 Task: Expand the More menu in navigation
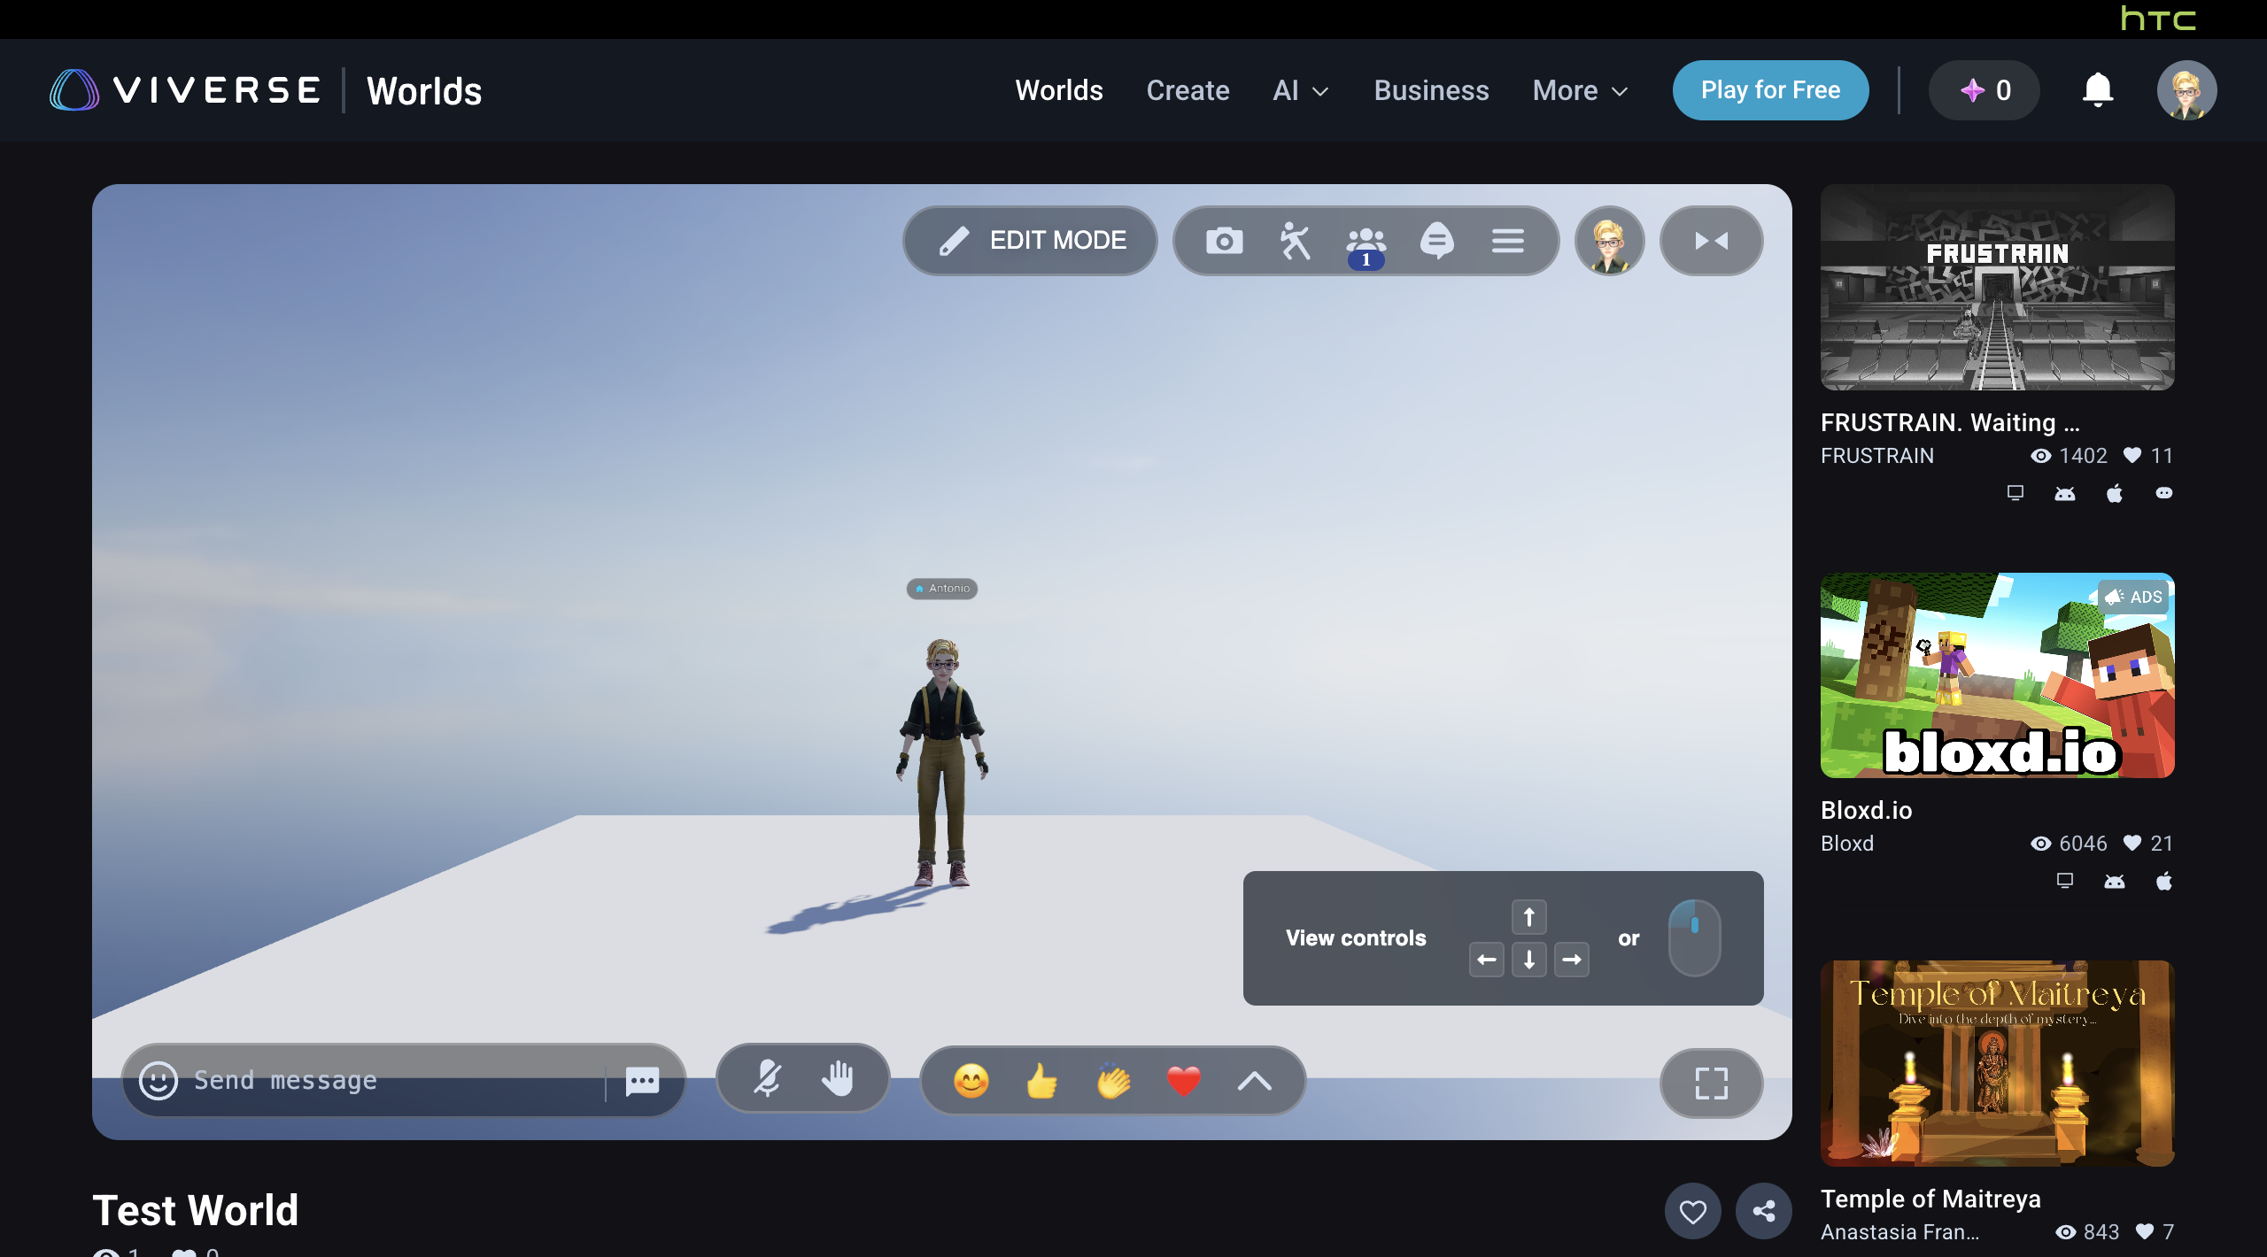[x=1580, y=90]
